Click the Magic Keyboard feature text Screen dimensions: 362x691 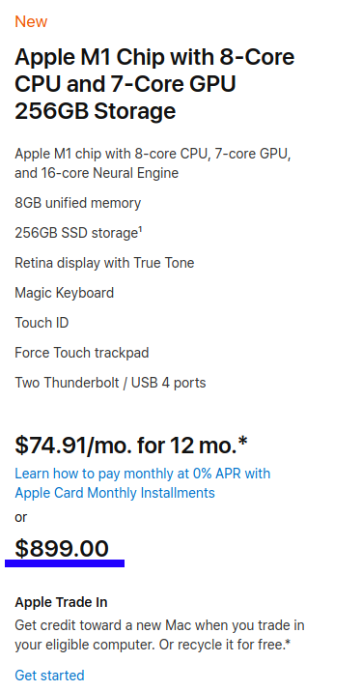(65, 293)
